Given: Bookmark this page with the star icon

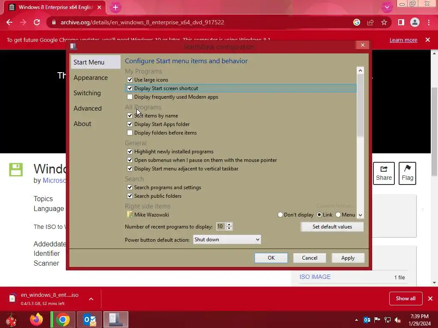Looking at the screenshot, I should click(x=384, y=22).
